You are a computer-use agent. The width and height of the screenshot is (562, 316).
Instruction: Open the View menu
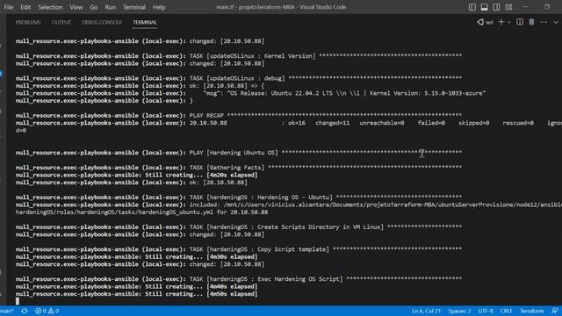pyautogui.click(x=76, y=7)
